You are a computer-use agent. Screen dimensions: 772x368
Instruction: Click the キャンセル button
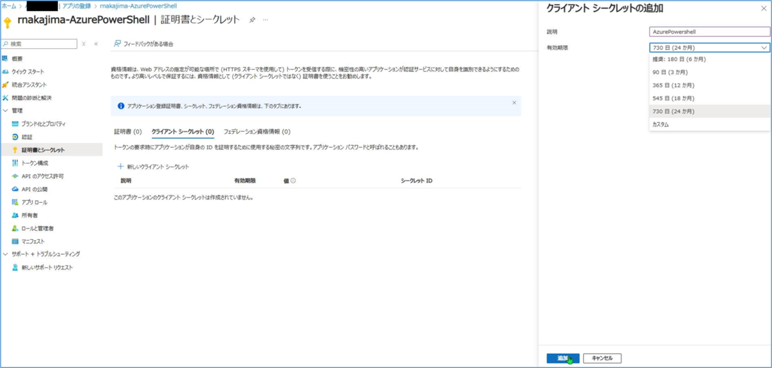(602, 358)
